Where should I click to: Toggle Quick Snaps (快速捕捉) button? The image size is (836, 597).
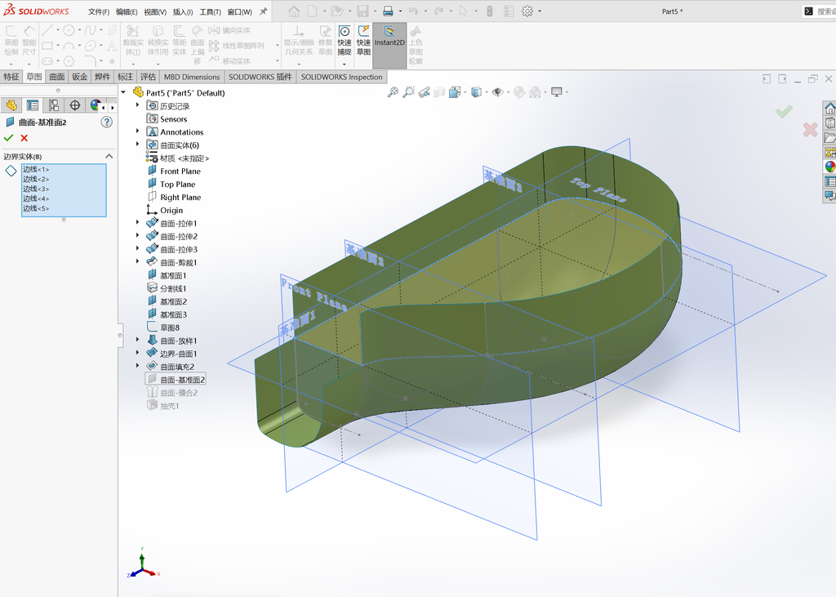(x=345, y=41)
